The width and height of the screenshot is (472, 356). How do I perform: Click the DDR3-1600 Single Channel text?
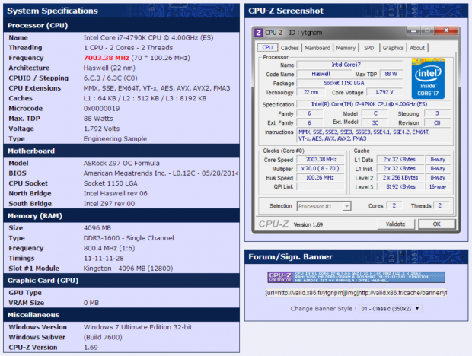(129, 238)
